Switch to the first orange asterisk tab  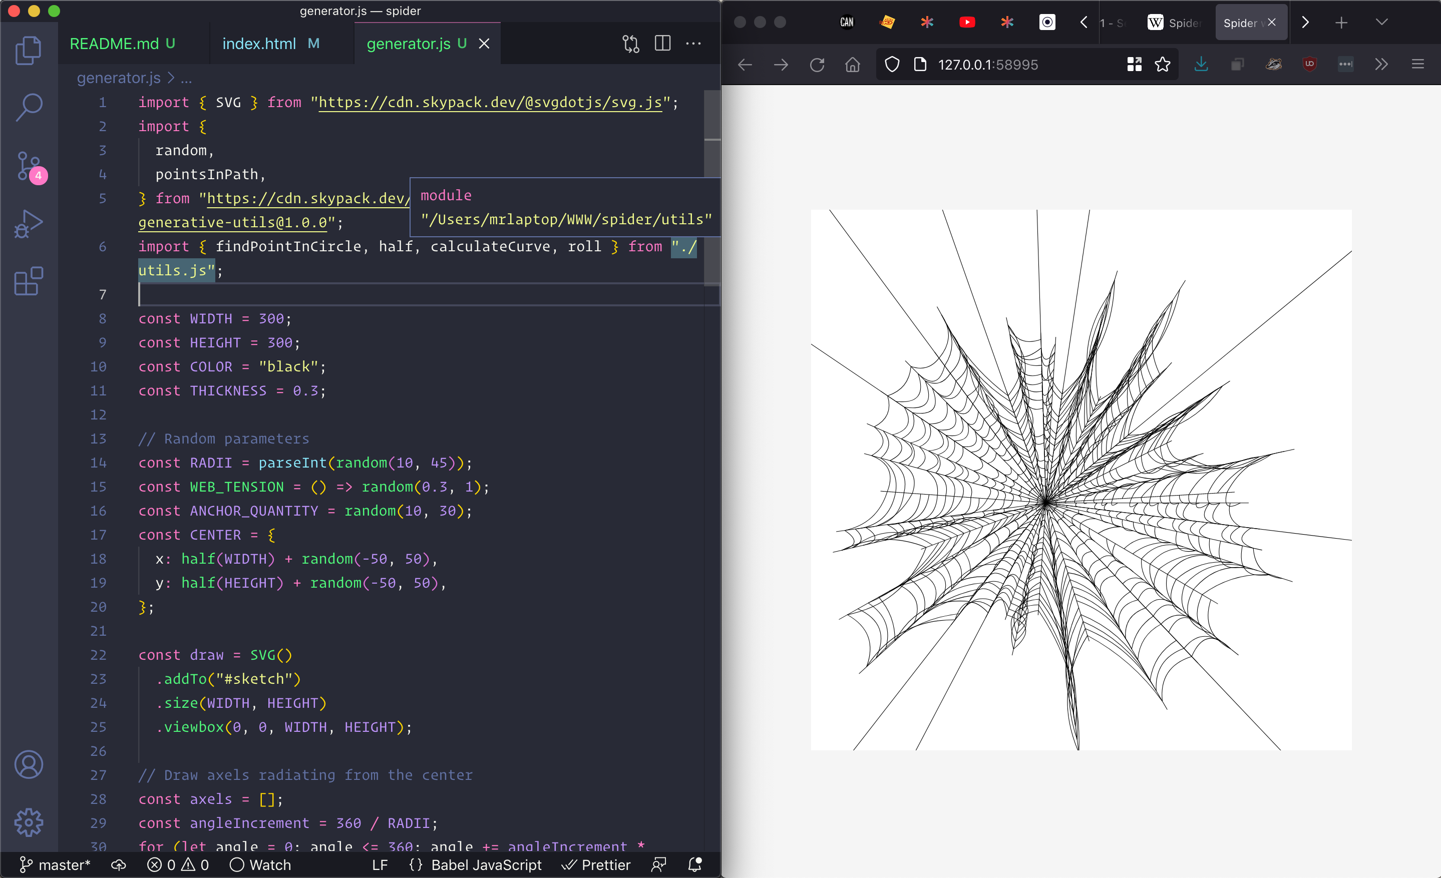click(x=927, y=22)
